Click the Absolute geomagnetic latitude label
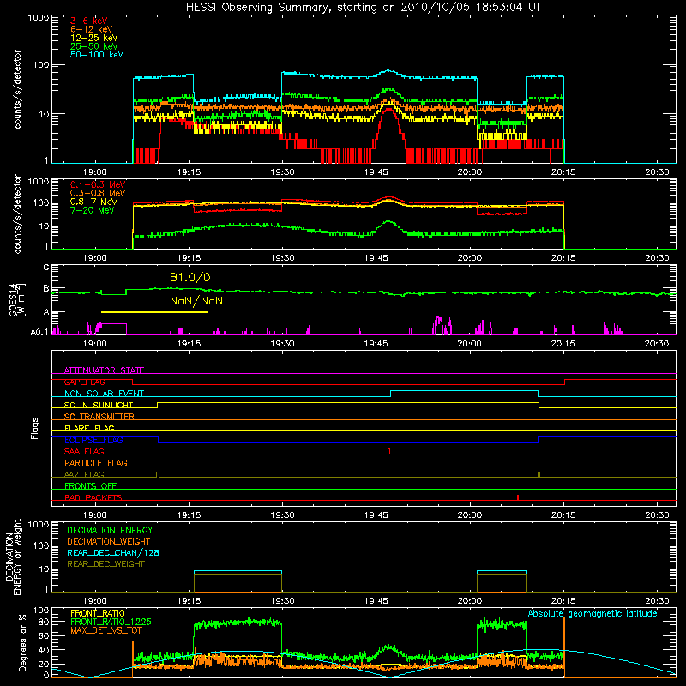The height and width of the screenshot is (686, 686). point(593,613)
